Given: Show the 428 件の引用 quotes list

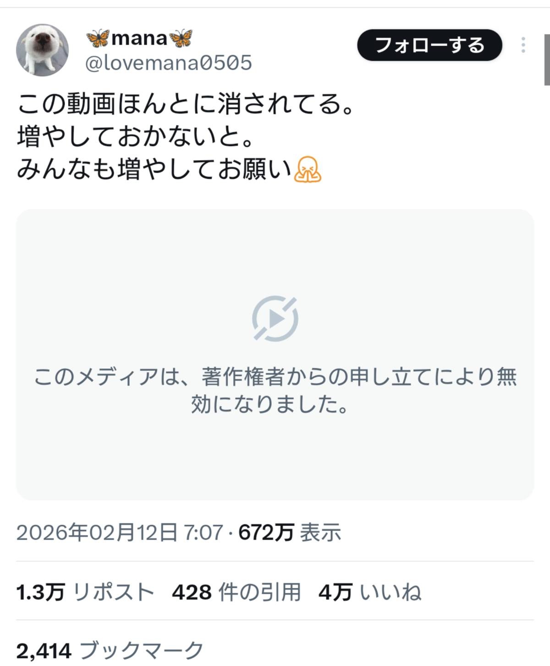Looking at the screenshot, I should point(236,592).
